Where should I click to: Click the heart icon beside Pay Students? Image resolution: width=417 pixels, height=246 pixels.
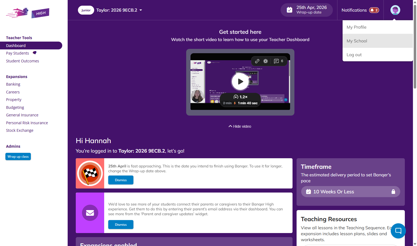[x=34, y=53]
